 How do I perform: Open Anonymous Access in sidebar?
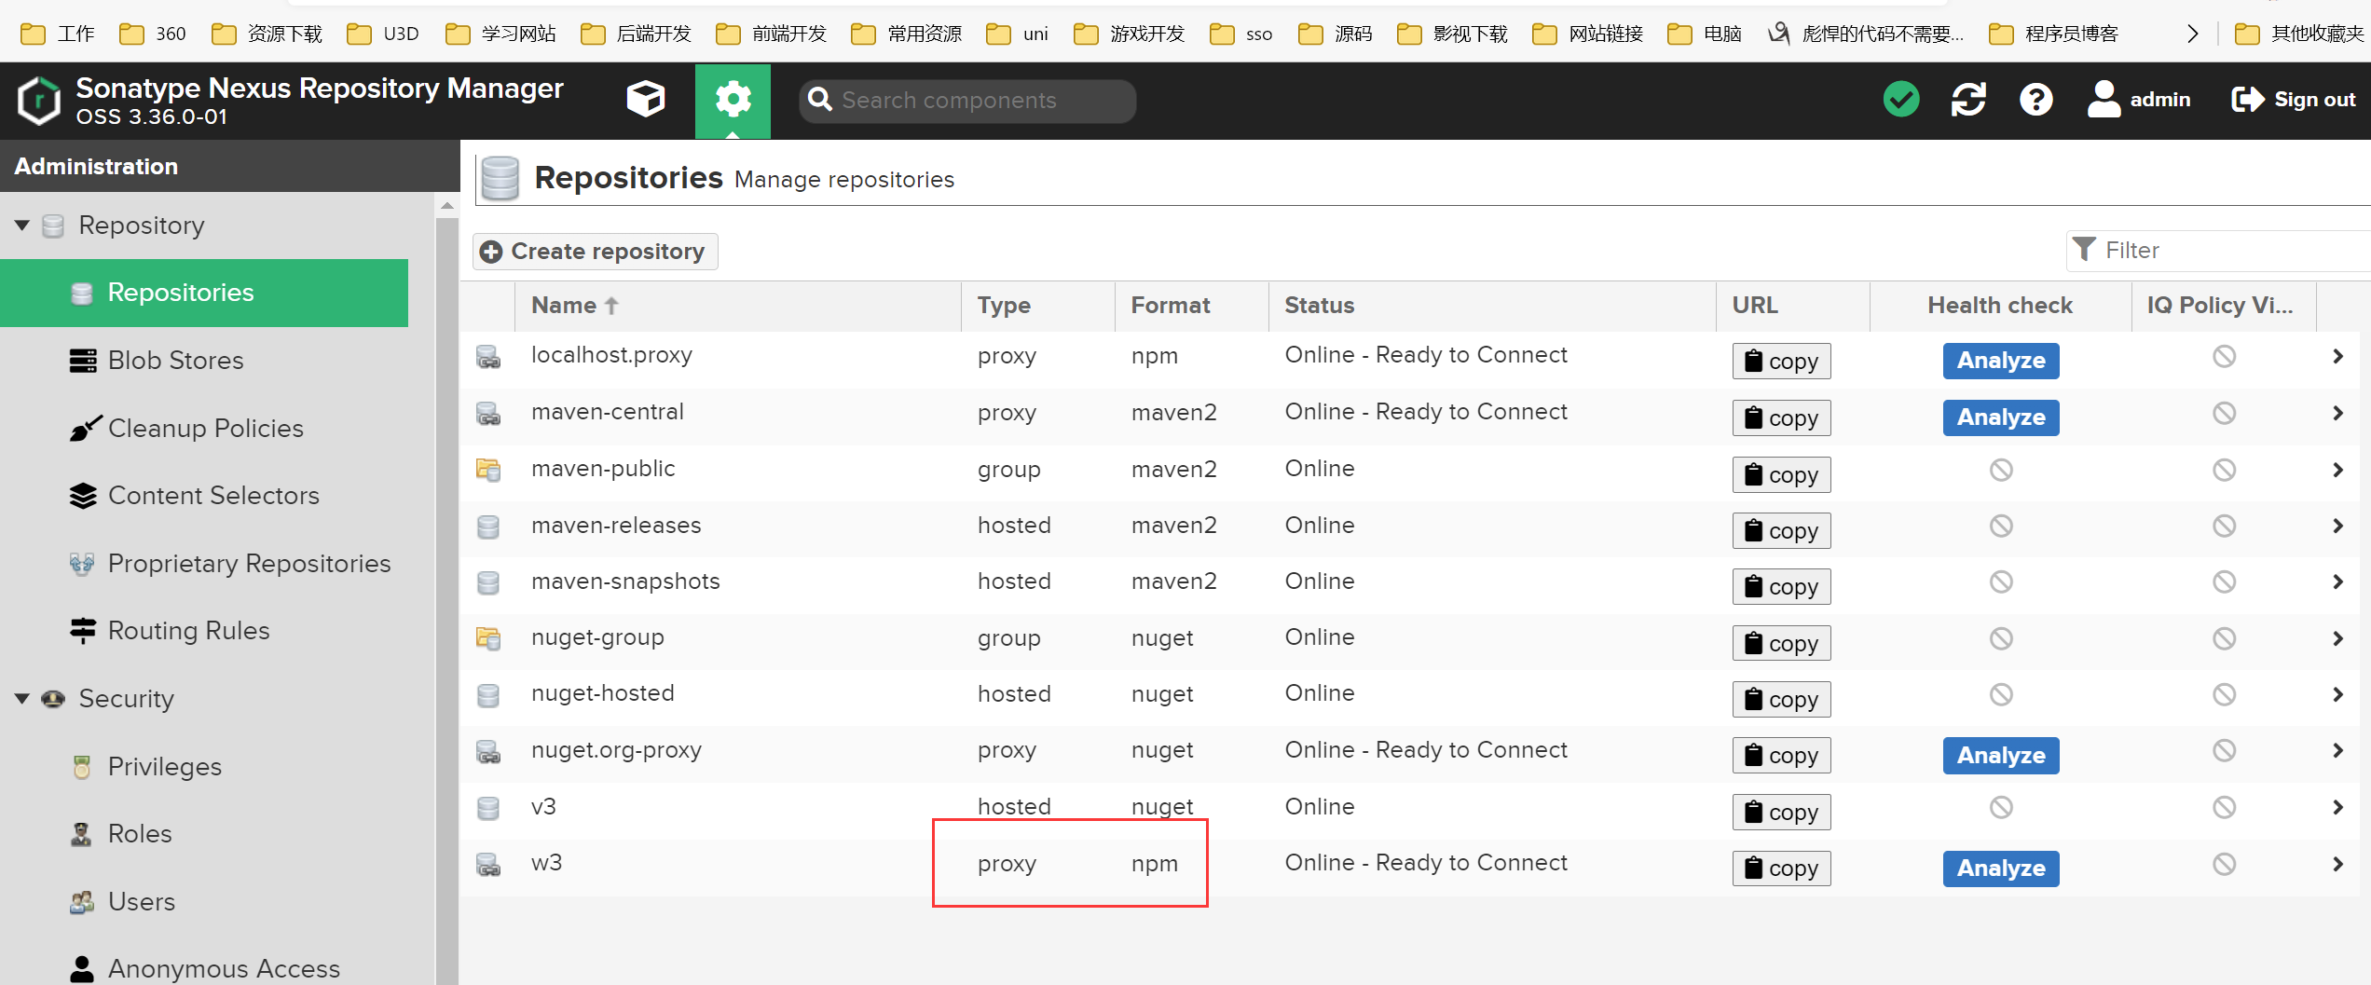tap(224, 969)
